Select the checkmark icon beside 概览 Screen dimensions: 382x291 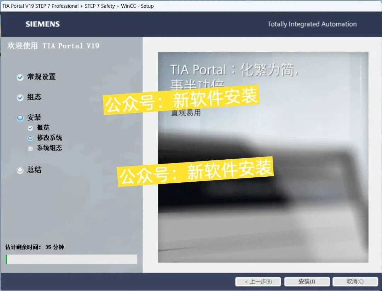click(30, 128)
